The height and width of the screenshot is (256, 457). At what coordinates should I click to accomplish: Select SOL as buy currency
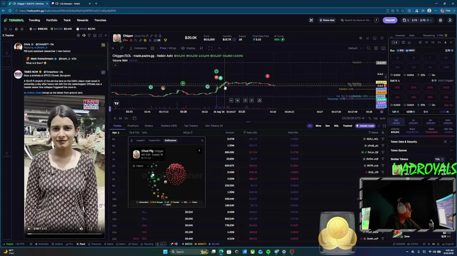tap(401, 50)
